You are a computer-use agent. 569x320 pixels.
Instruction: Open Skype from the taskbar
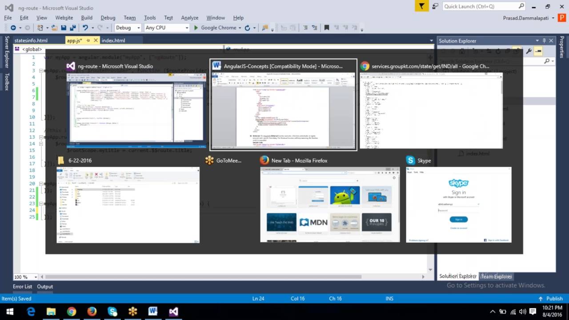coord(112,312)
